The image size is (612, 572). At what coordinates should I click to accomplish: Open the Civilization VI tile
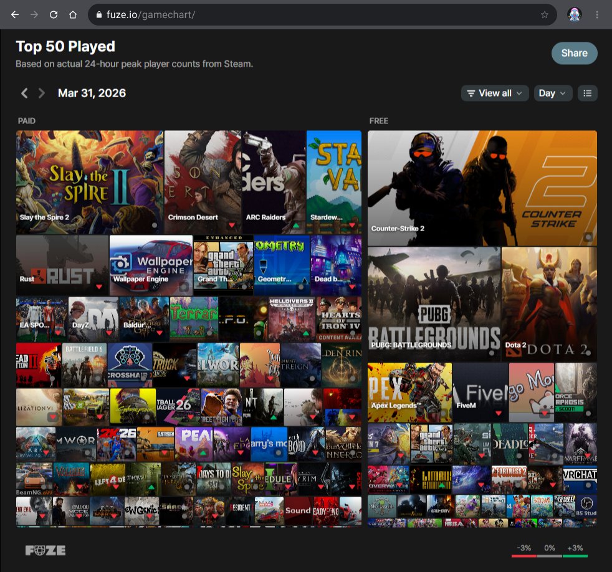(39, 407)
